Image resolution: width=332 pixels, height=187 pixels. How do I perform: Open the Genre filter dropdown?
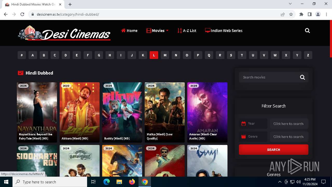click(x=253, y=137)
